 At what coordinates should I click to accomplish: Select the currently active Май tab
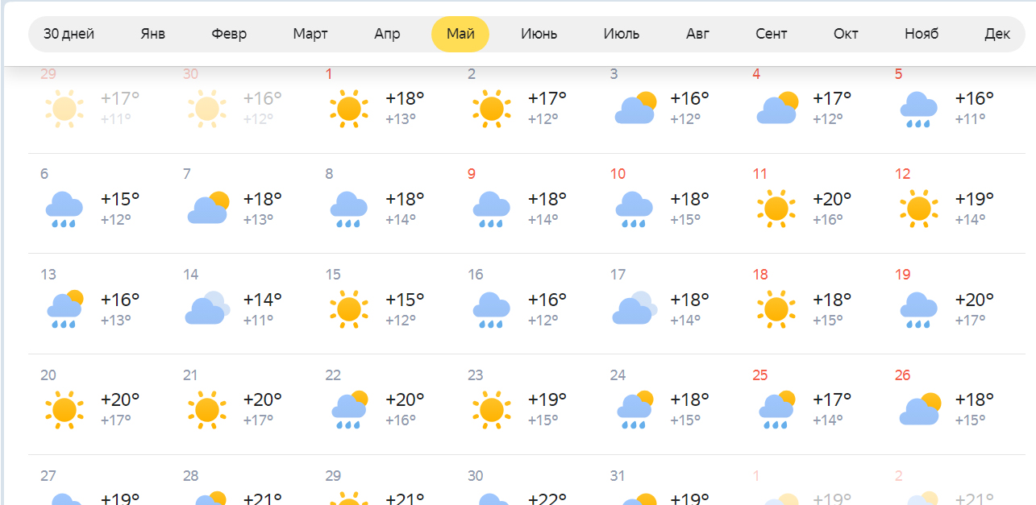click(x=460, y=34)
